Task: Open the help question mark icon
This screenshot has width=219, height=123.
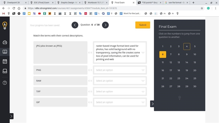Action: (x=5, y=83)
